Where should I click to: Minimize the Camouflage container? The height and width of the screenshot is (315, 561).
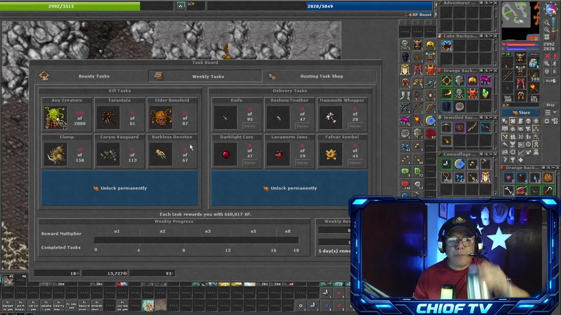(491, 154)
